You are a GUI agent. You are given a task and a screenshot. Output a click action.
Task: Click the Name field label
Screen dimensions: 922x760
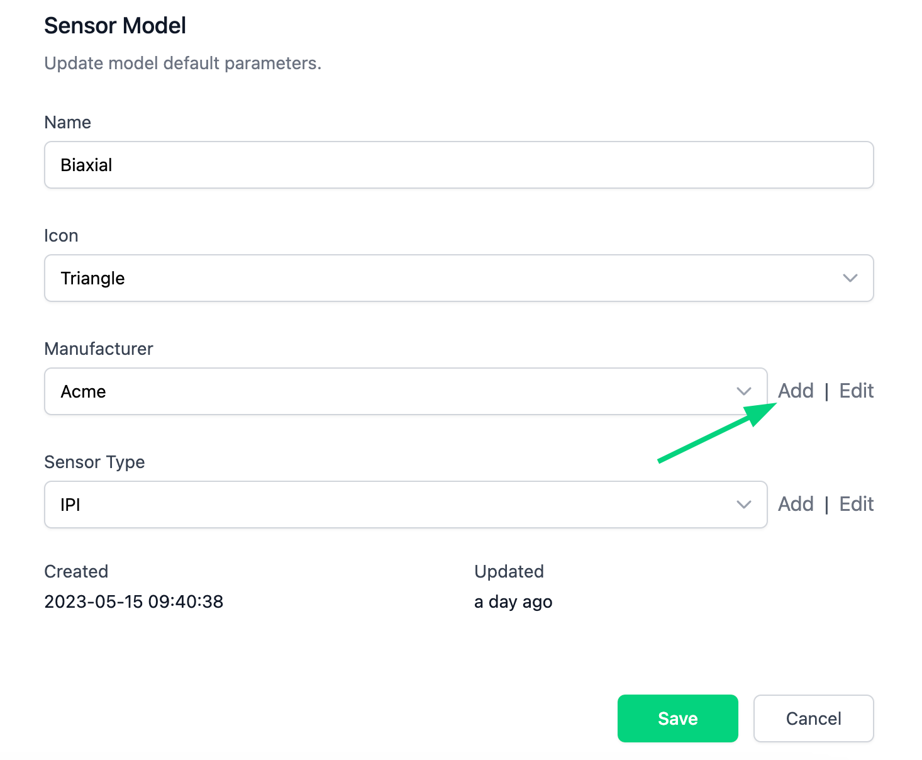pyautogui.click(x=67, y=122)
